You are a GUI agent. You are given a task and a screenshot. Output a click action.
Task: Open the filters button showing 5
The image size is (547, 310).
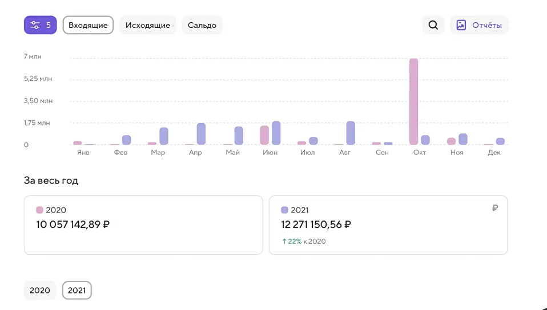40,25
